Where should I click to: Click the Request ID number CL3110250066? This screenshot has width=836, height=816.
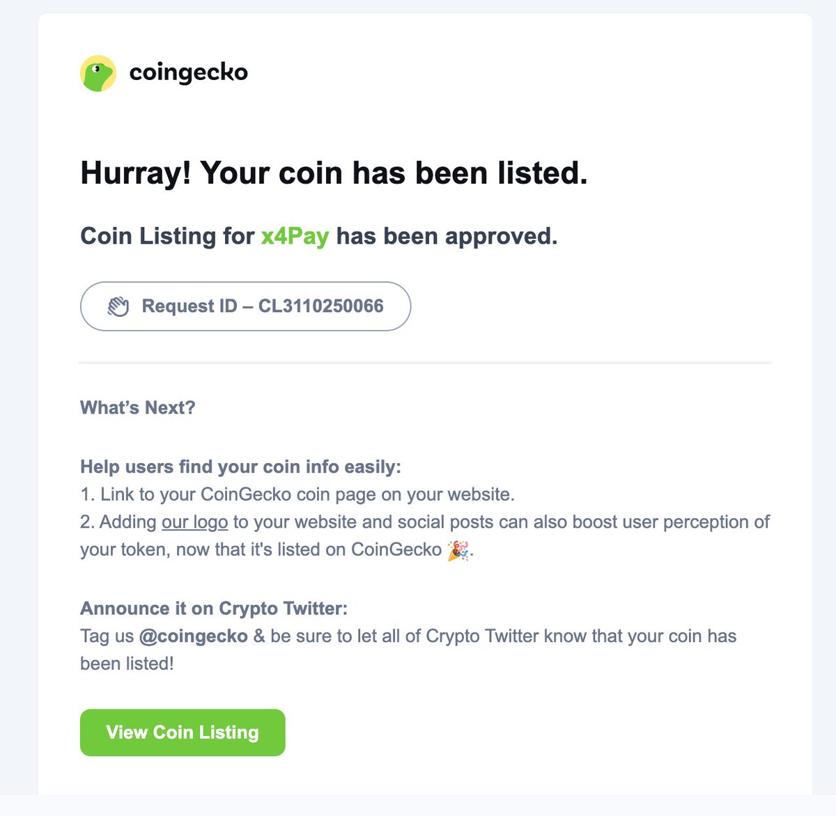click(x=320, y=306)
